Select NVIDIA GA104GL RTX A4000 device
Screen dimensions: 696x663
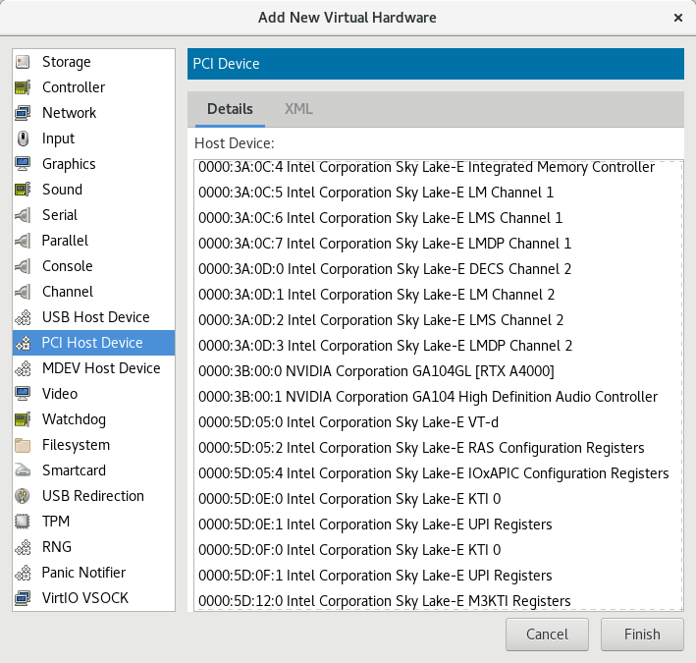(376, 371)
